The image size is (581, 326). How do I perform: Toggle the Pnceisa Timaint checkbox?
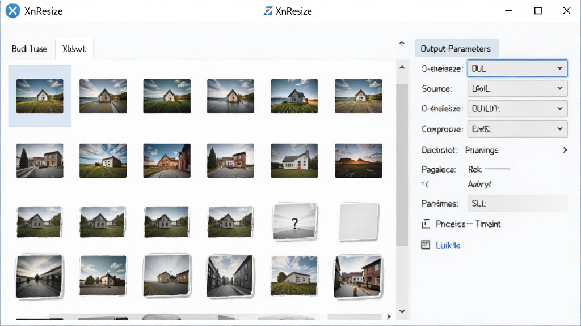click(x=426, y=224)
